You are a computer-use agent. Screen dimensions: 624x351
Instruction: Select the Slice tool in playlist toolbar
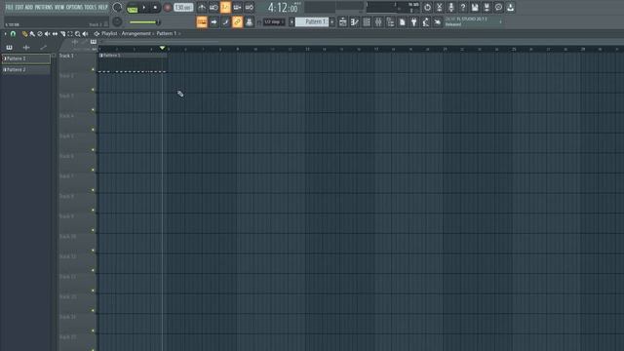pos(62,34)
